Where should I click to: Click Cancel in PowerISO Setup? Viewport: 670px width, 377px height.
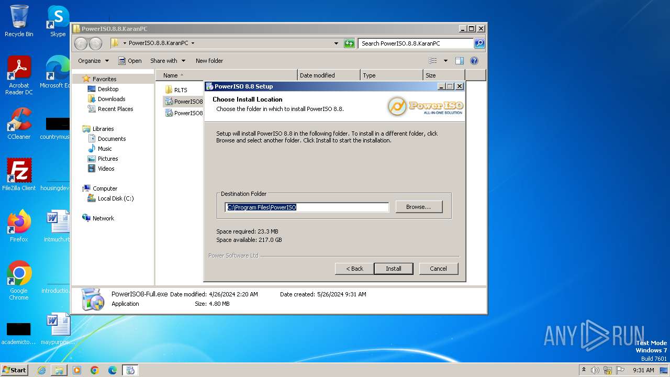[x=439, y=269]
